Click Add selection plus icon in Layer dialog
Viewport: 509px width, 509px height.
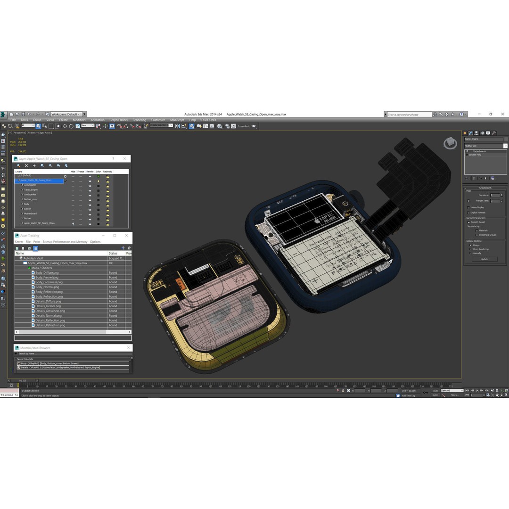point(34,165)
